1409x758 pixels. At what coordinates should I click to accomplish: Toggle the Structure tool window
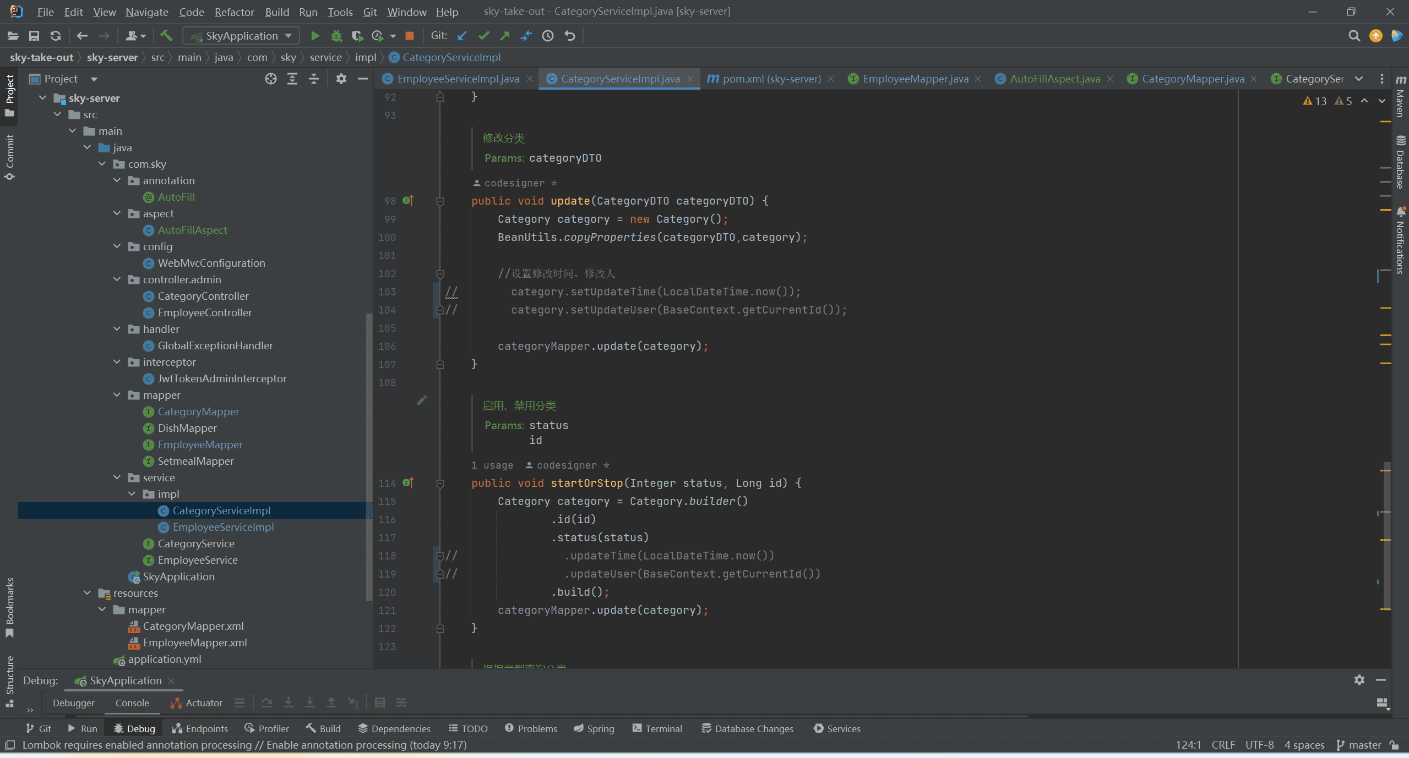[9, 681]
